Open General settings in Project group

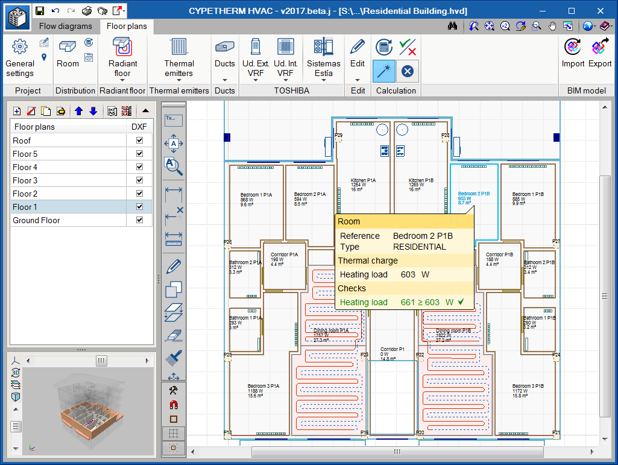pos(20,58)
